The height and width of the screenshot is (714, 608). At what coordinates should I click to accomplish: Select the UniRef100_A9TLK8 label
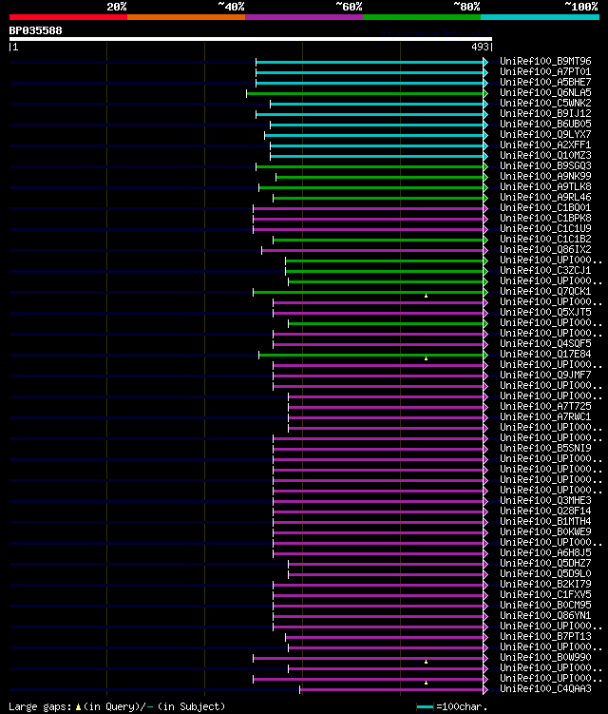pos(545,187)
